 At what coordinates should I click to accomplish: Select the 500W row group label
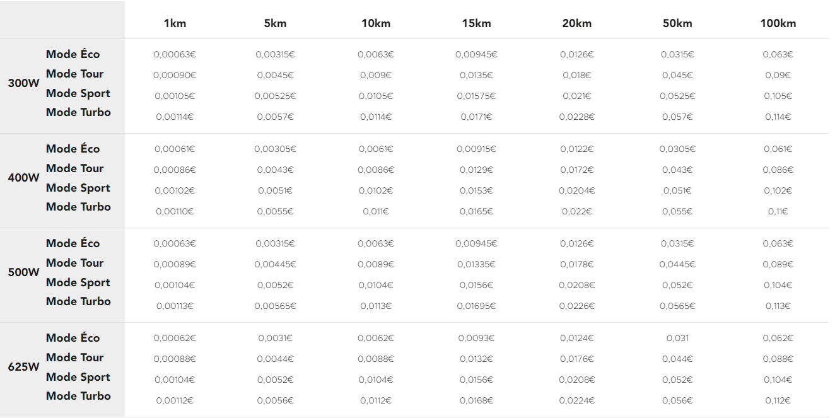(x=23, y=272)
